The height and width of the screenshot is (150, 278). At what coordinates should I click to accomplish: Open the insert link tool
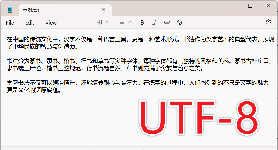pos(167,22)
